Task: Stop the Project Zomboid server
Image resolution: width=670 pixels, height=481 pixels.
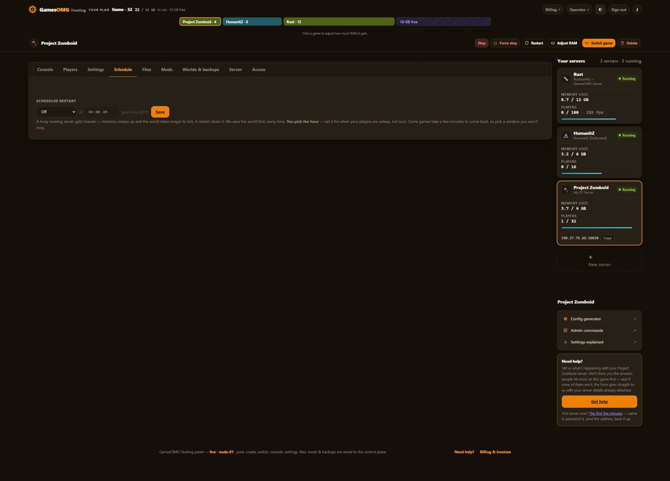Action: point(481,43)
